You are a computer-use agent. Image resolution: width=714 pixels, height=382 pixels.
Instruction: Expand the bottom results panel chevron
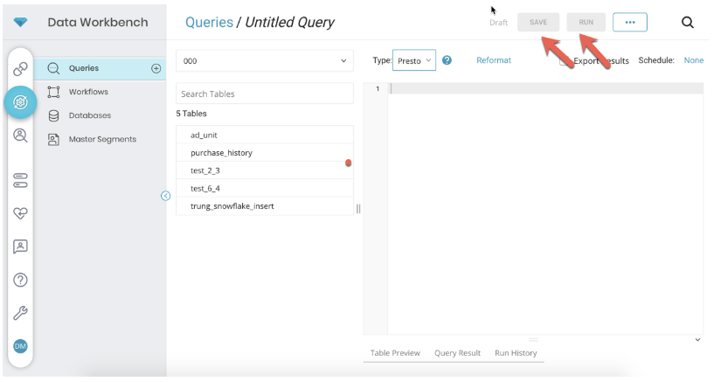(697, 339)
